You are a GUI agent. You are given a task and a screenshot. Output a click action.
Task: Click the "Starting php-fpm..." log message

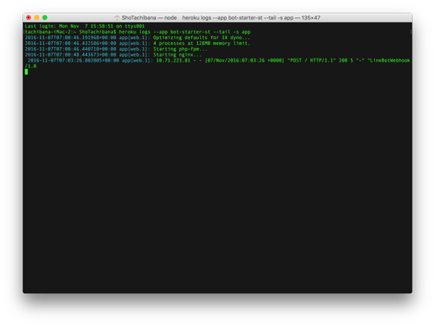[180, 49]
